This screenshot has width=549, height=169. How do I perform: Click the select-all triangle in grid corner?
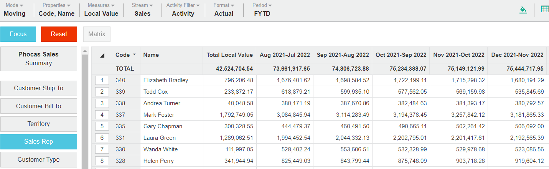click(102, 55)
